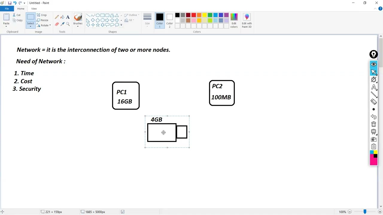Open the Brushes dropdown arrow
383x215 pixels.
point(78,27)
